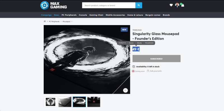
Task: Click the cart count badge
Action: tap(181, 4)
